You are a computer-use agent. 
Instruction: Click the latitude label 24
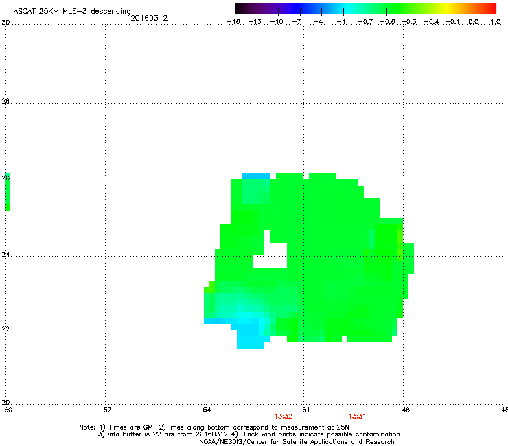click(5, 255)
